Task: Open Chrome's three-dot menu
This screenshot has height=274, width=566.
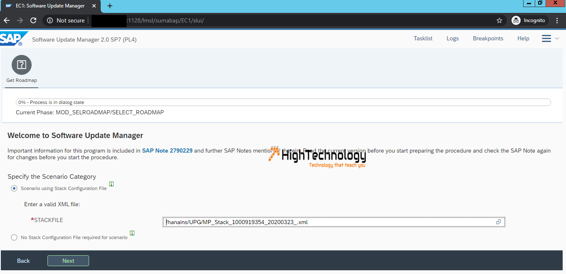Action: tap(557, 20)
